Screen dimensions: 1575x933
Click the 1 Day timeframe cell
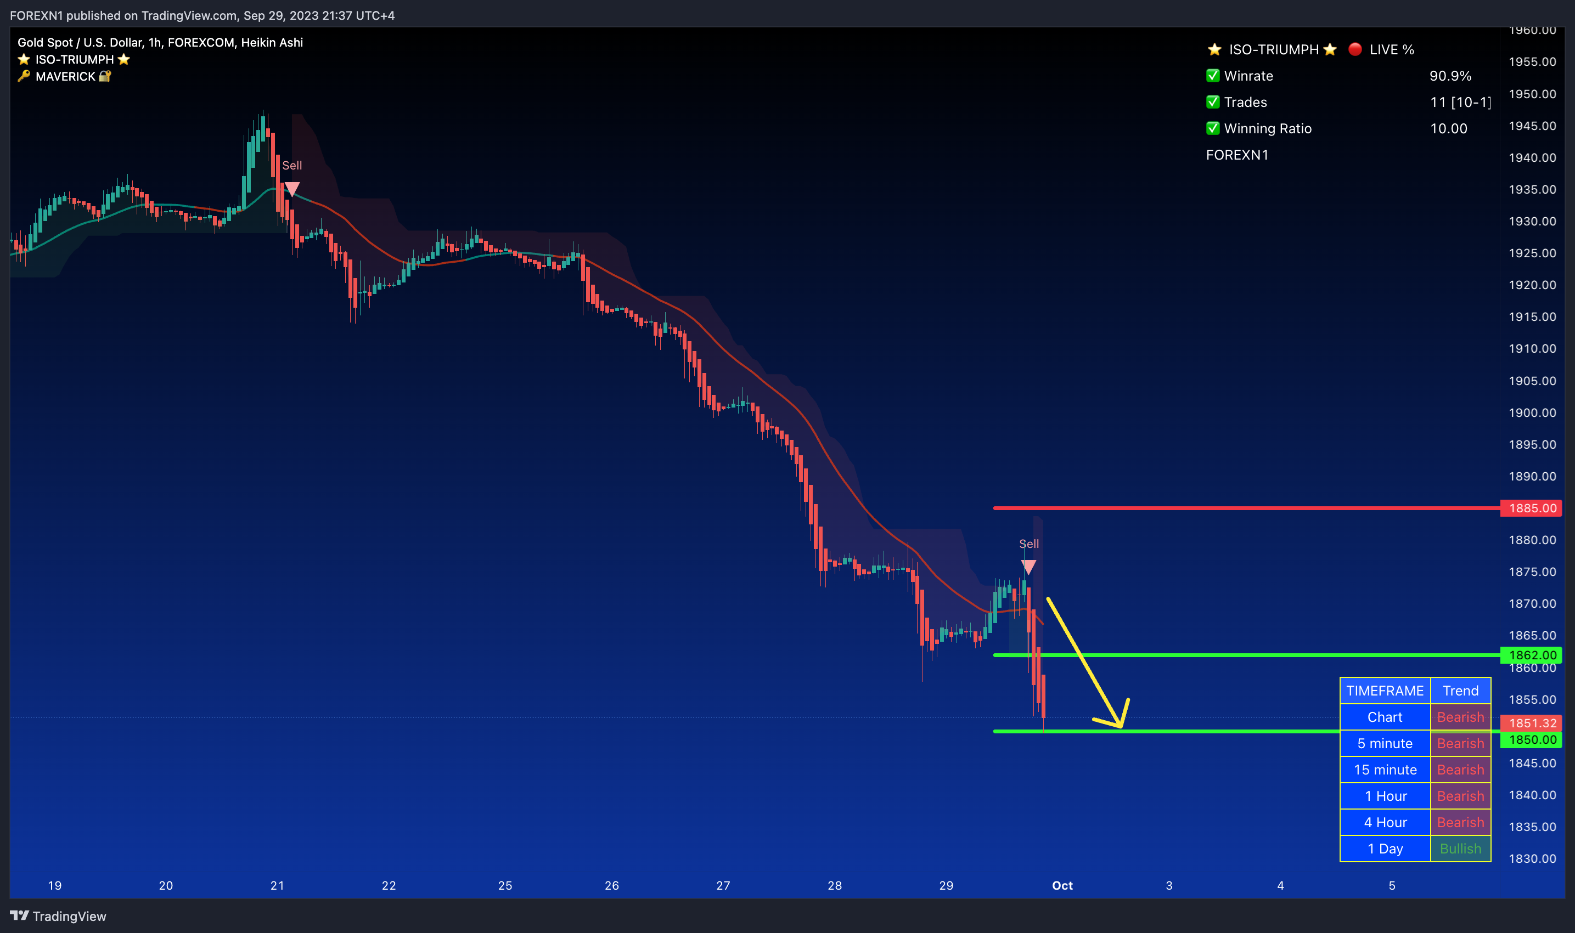pos(1385,849)
